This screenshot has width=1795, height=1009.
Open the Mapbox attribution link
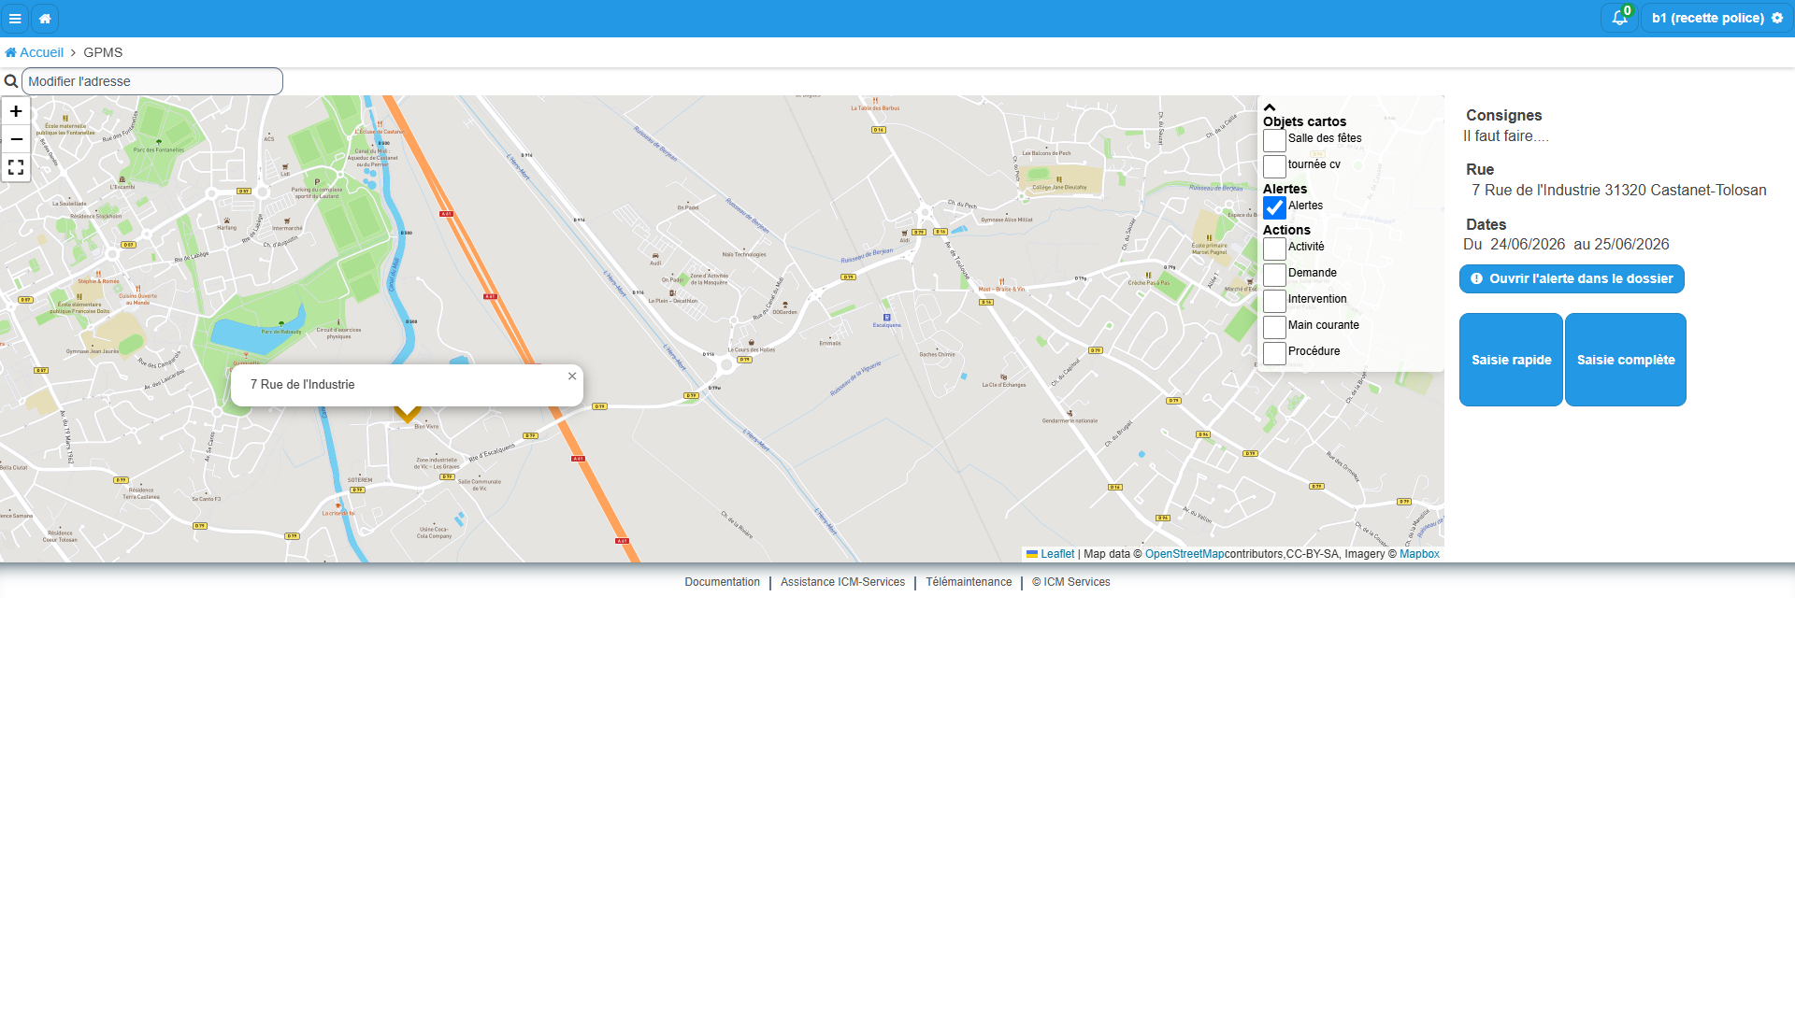coord(1419,554)
